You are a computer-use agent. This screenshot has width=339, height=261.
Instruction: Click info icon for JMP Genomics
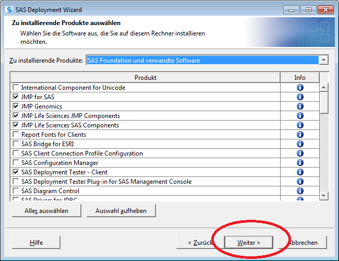(x=300, y=106)
